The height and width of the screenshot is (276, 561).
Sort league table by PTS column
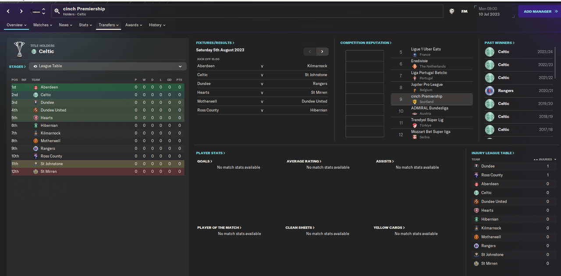click(179, 80)
